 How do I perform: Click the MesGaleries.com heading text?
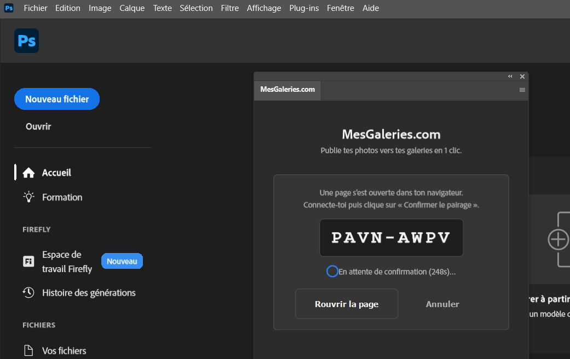coord(391,134)
